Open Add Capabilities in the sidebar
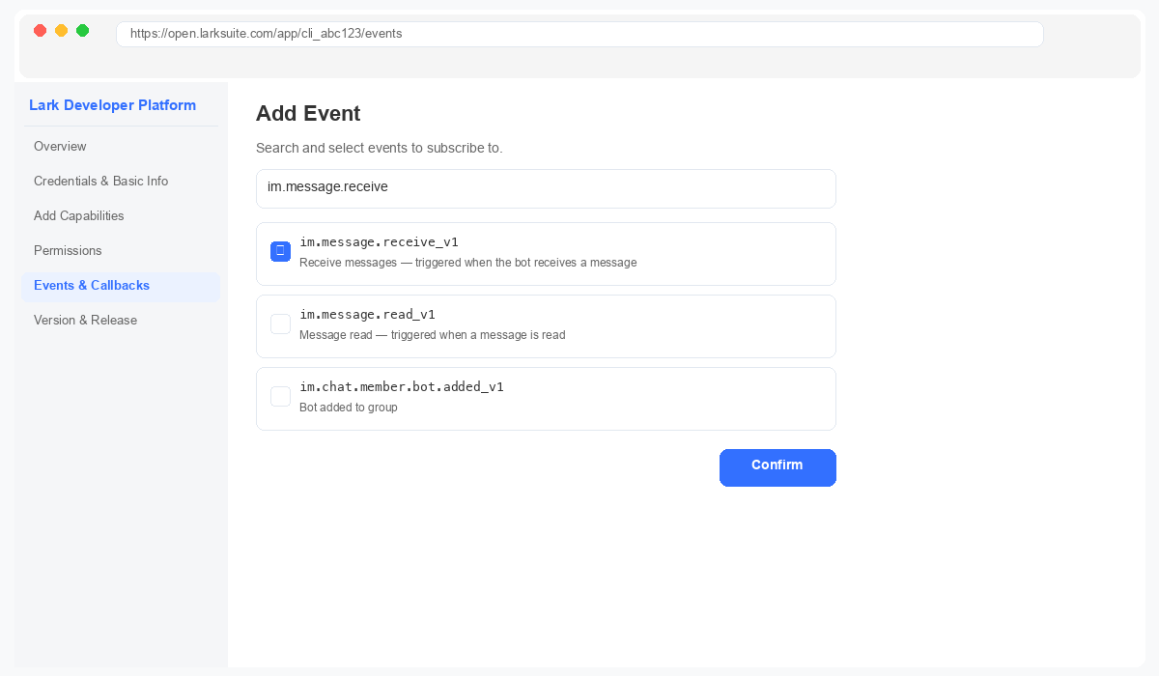Viewport: 1159px width, 676px height. [x=121, y=216]
